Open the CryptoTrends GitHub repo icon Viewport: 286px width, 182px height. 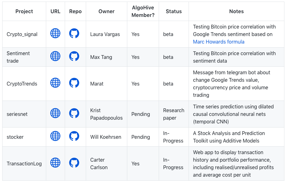[74, 83]
